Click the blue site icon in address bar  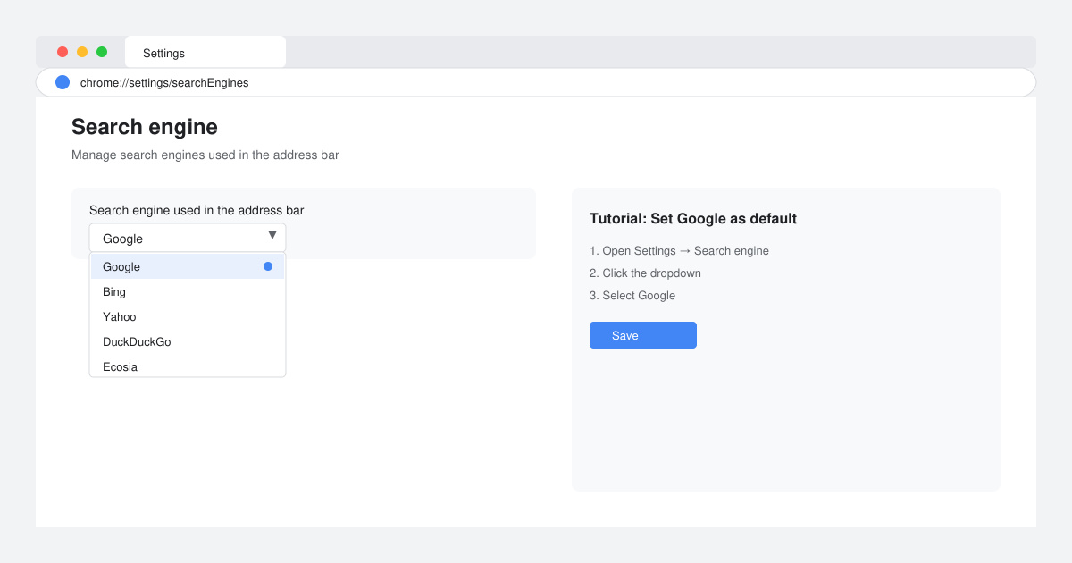(x=63, y=82)
